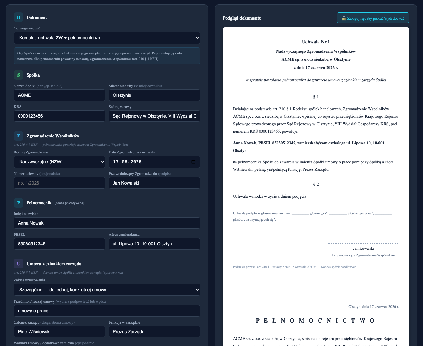Click the '§ 1' paragraph marker in preview
This screenshot has height=346, width=423.
[x=316, y=97]
